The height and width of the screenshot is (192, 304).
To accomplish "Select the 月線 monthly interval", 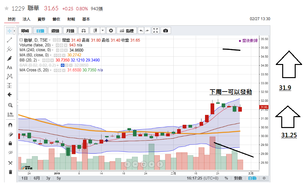I will (x=70, y=31).
